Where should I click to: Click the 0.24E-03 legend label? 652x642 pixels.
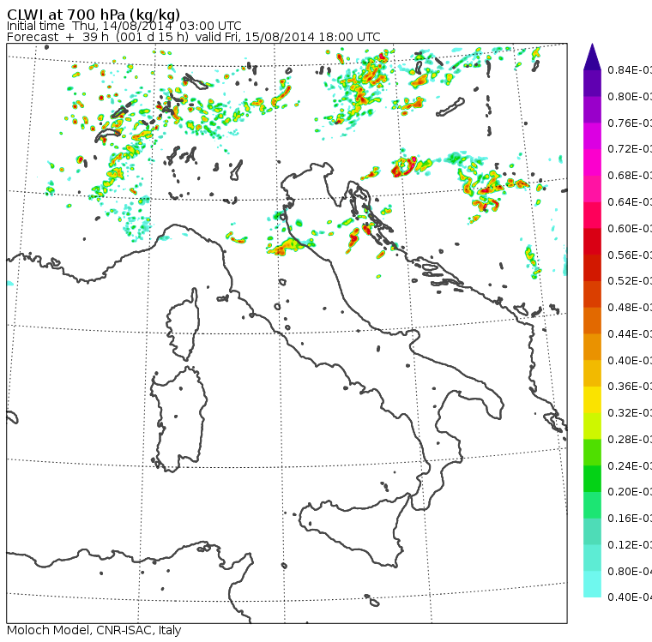(x=630, y=465)
